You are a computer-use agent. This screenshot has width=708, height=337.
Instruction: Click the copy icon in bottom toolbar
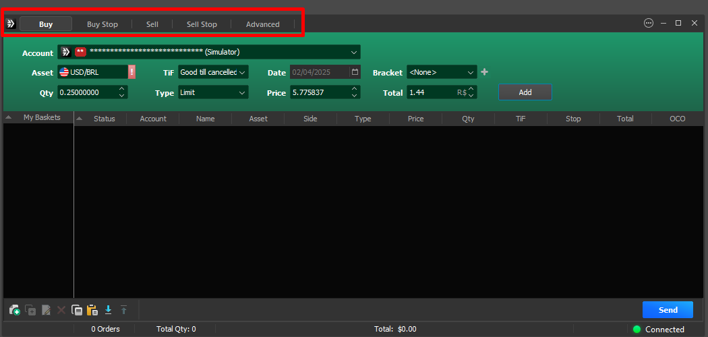tap(77, 310)
